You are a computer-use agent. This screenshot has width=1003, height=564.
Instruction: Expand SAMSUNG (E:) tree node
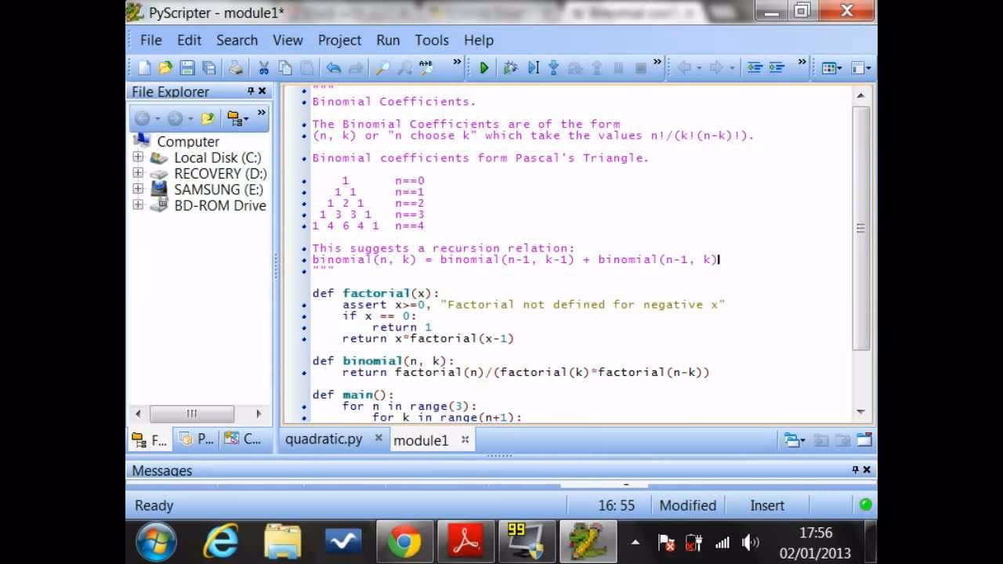pos(138,189)
